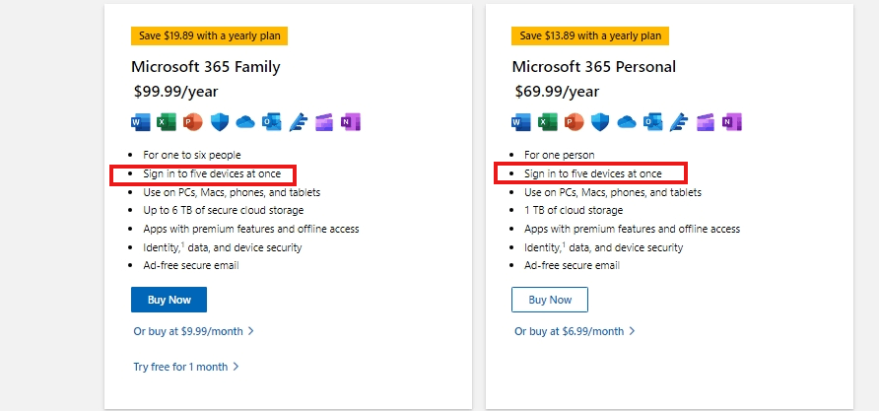
Task: Click the Outlook icon in the Family plan
Action: pos(272,122)
